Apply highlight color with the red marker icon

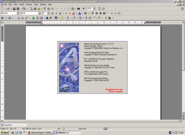pyautogui.click(x=74, y=13)
